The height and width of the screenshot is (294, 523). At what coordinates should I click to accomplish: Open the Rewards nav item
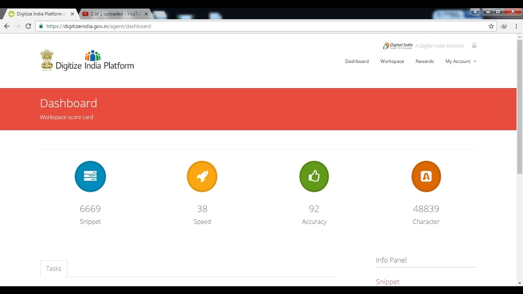[x=425, y=61]
